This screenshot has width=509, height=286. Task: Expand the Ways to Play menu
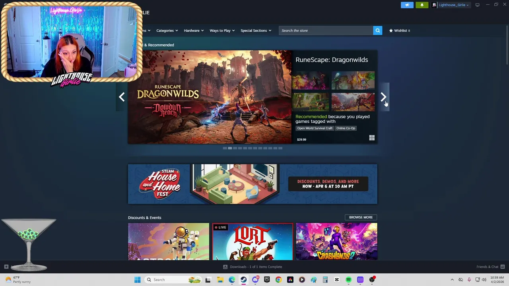[222, 30]
